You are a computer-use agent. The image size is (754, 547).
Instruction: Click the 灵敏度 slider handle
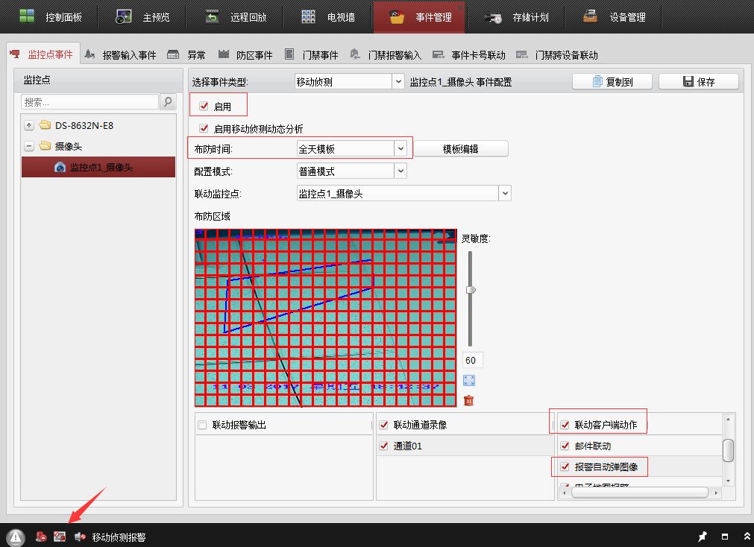point(470,289)
